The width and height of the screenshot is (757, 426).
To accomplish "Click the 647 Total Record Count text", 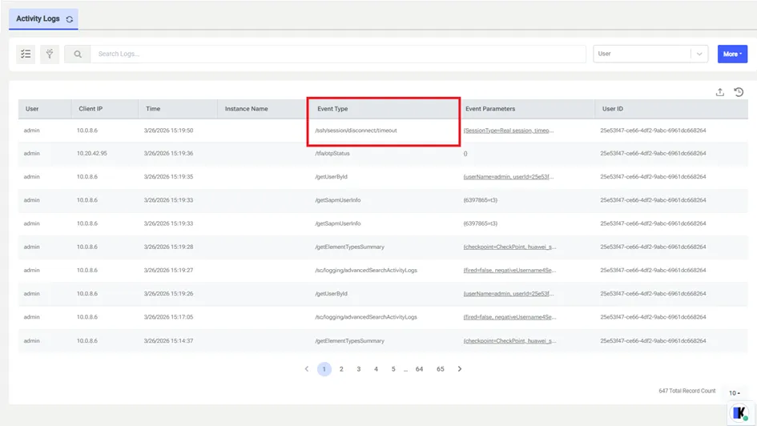I will 687,391.
